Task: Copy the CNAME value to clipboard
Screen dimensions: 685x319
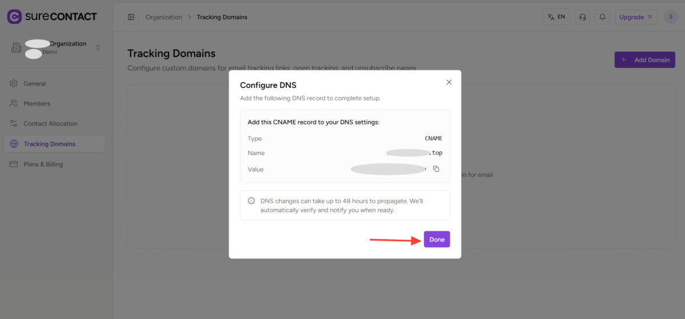Action: [436, 169]
